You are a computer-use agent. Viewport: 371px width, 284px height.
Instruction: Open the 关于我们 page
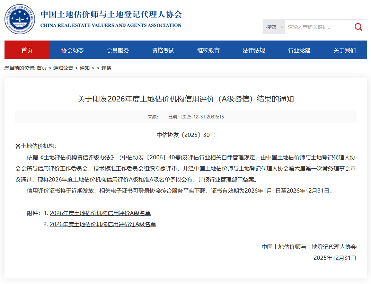(x=344, y=50)
